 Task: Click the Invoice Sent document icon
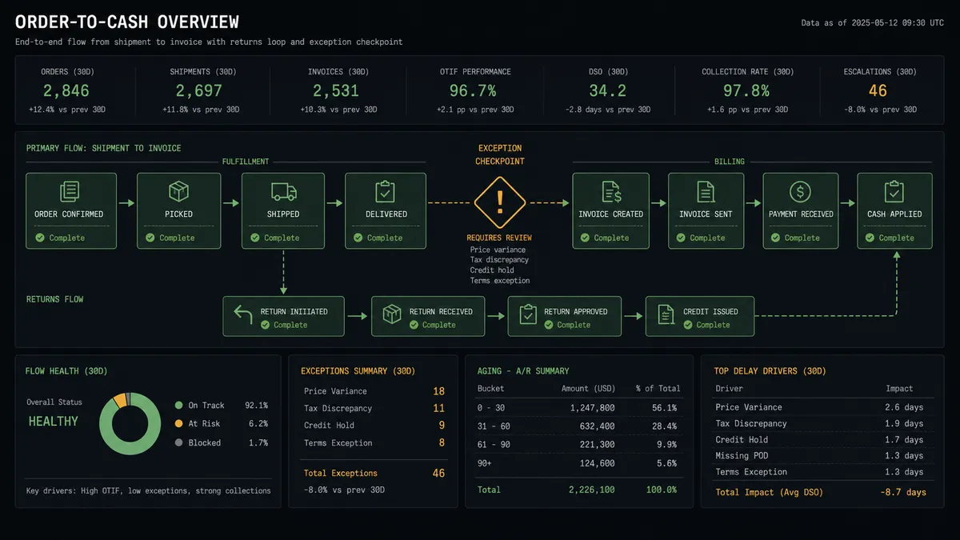point(706,191)
